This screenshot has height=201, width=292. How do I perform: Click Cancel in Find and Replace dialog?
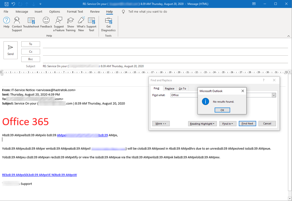(x=267, y=124)
